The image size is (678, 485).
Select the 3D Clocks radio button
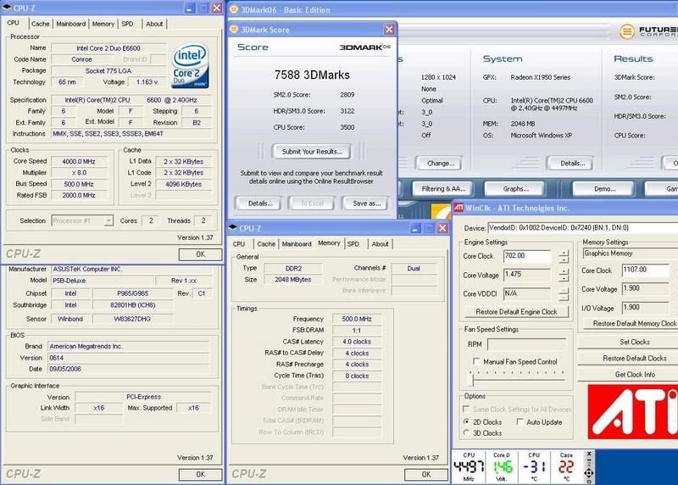pyautogui.click(x=467, y=432)
